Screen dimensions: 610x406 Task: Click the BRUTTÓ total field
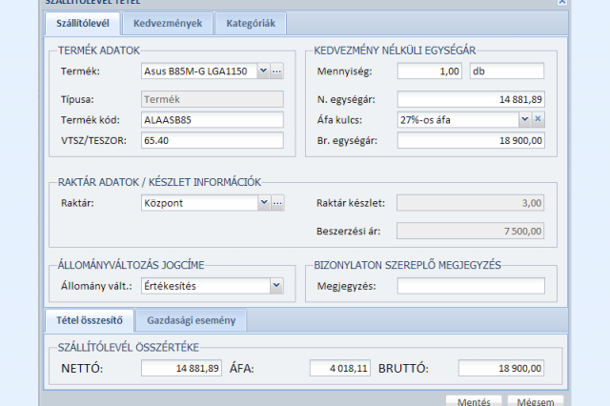pos(501,368)
